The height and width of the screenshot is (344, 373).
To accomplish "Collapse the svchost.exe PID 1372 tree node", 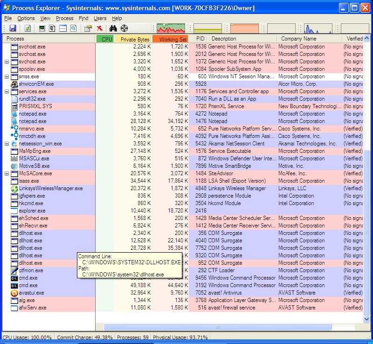I will pos(7,62).
